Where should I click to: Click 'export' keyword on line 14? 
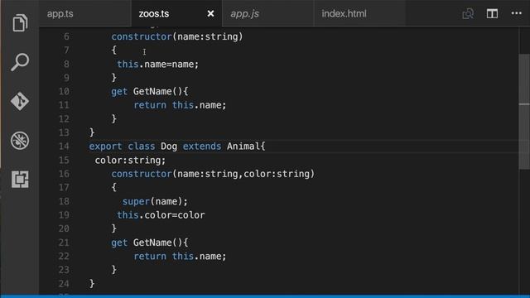pyautogui.click(x=105, y=147)
